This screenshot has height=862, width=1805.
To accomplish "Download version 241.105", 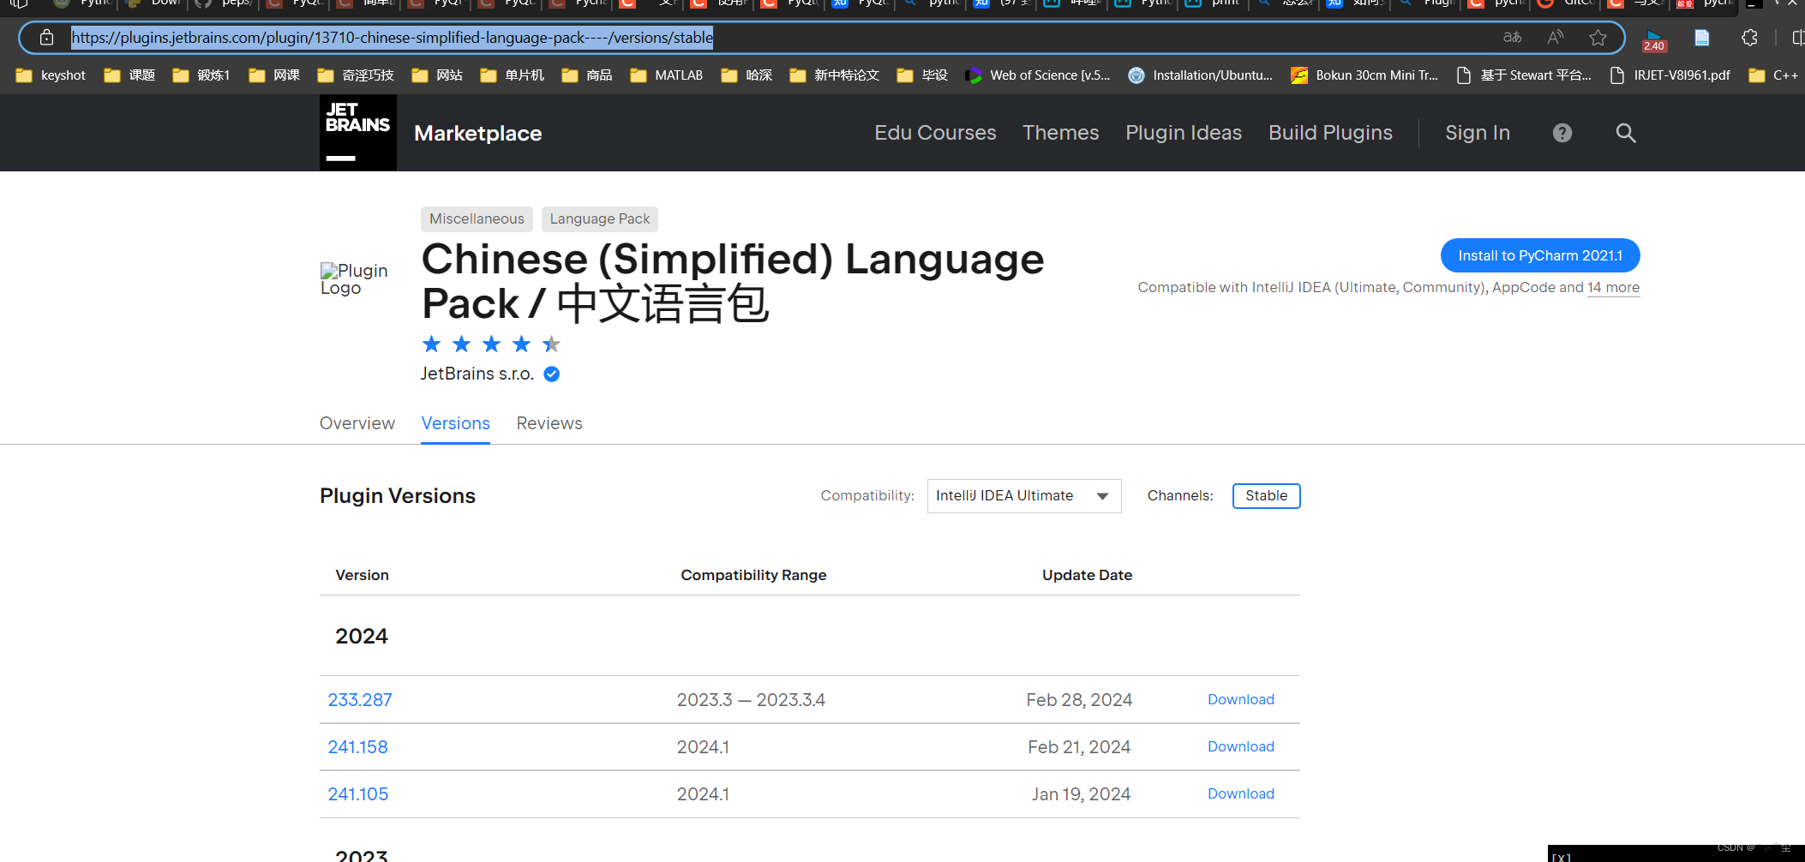I will (x=1241, y=793).
